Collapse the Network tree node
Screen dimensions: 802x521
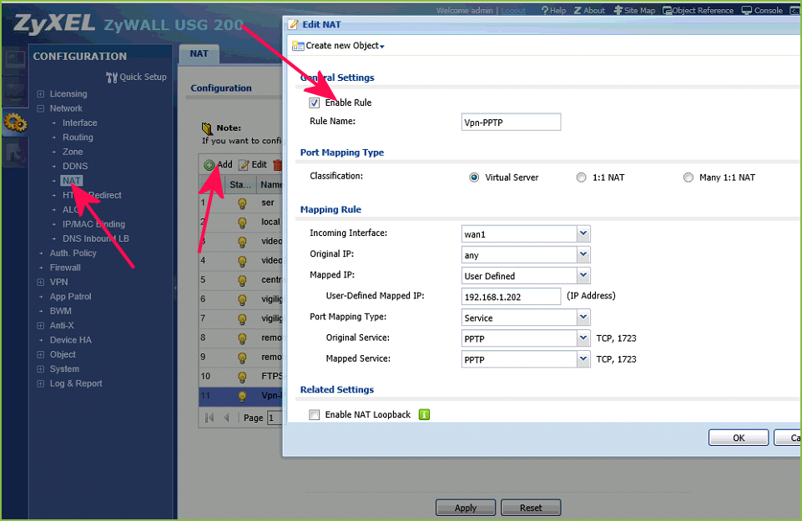click(41, 108)
